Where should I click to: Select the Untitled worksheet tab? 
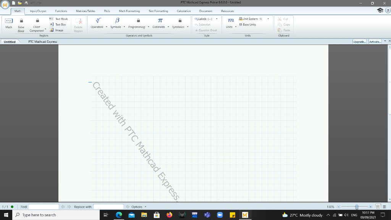pos(10,42)
